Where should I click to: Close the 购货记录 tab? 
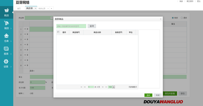[48, 9]
